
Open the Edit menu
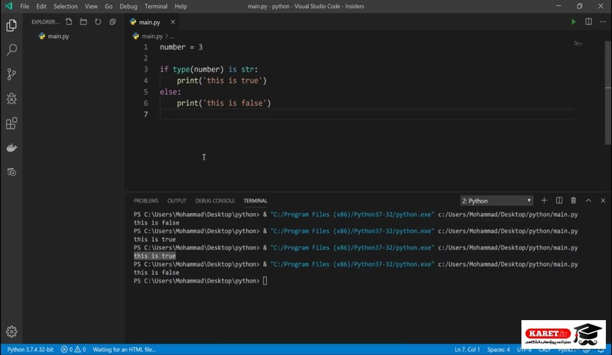coord(42,6)
